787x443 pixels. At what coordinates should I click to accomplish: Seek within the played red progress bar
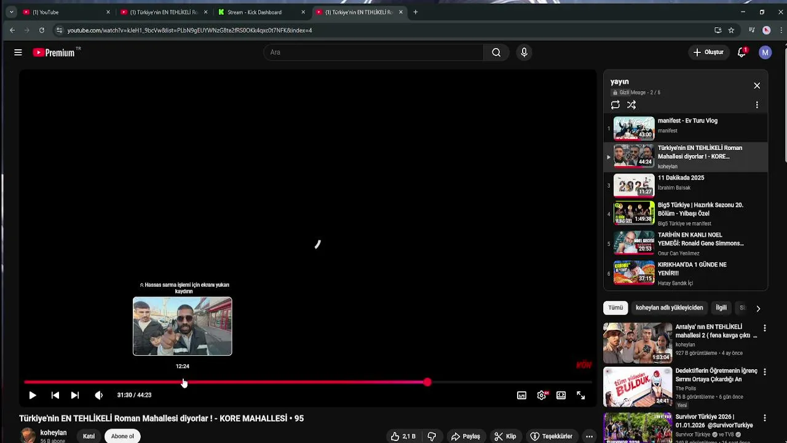tap(226, 382)
